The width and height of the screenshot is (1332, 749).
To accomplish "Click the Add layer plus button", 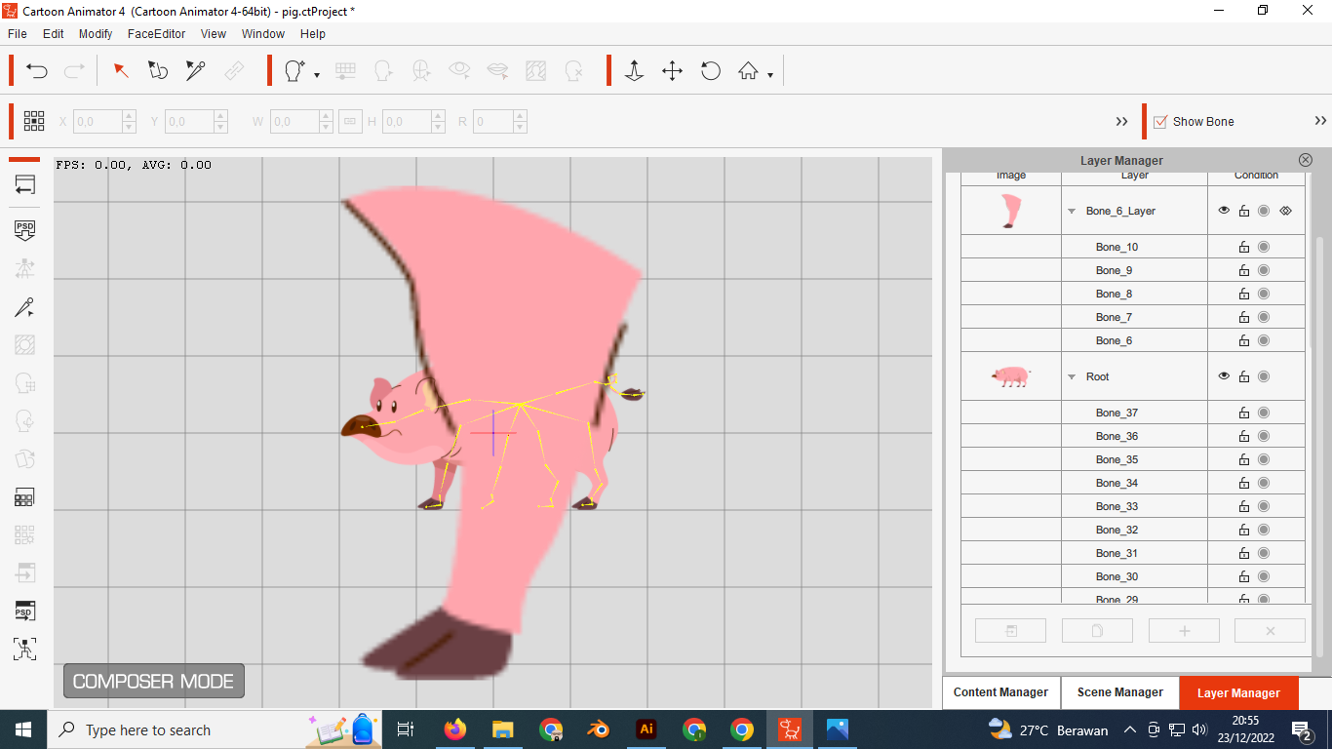I will point(1184,631).
